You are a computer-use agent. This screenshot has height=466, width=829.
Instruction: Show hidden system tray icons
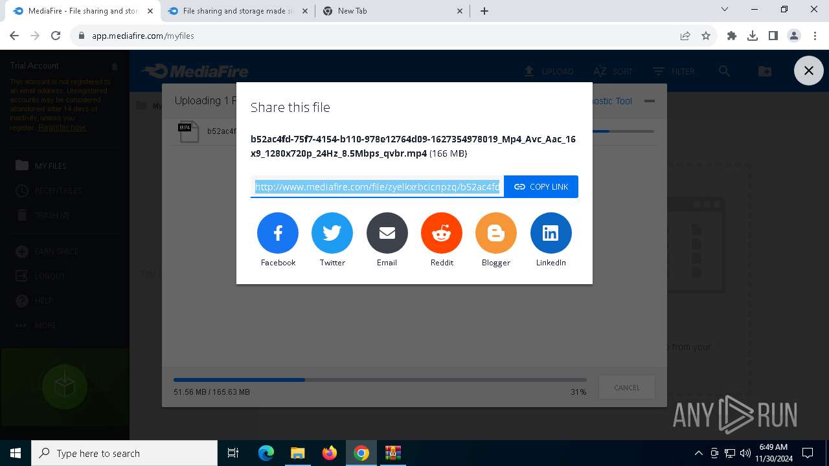point(698,453)
